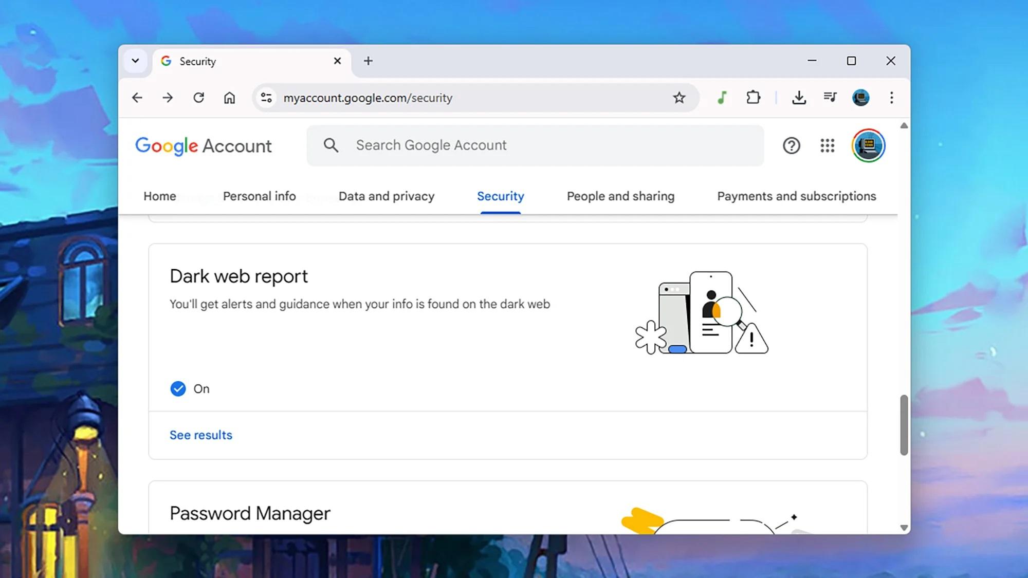Click the Help question mark icon

792,145
